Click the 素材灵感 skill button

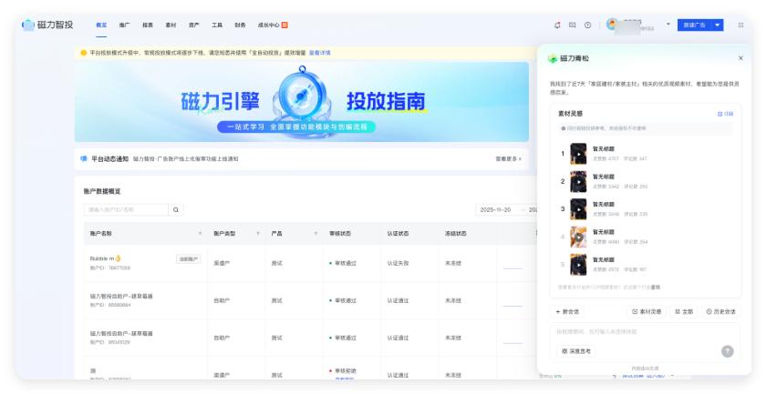click(647, 311)
